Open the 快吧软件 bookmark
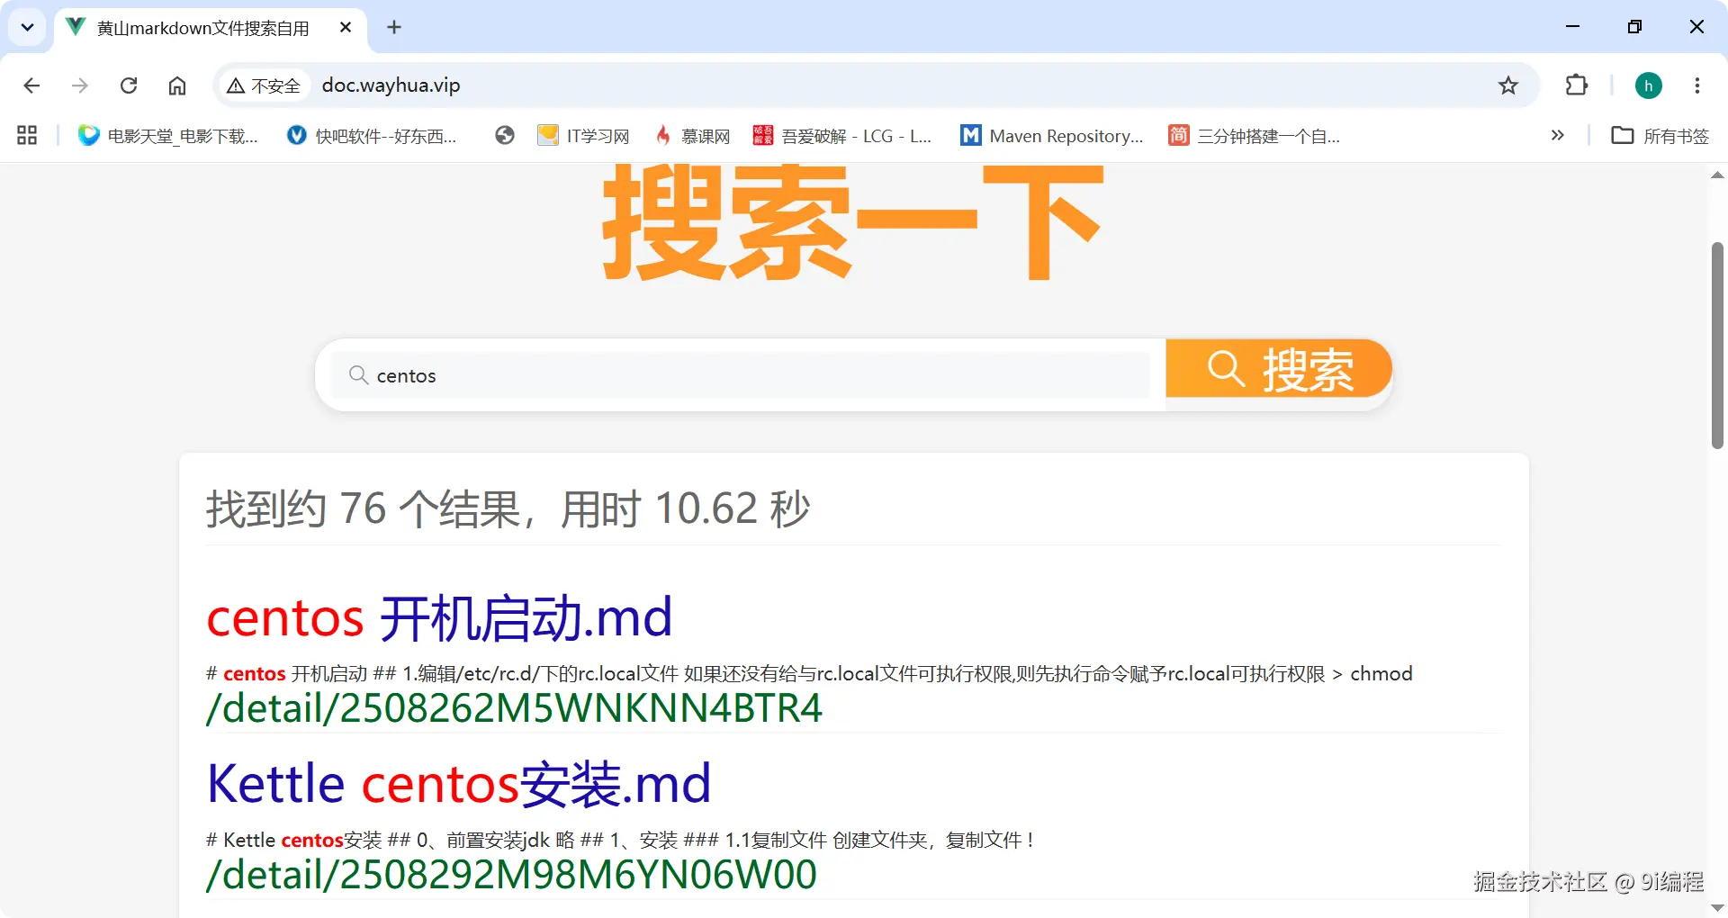Image resolution: width=1728 pixels, height=918 pixels. (x=372, y=136)
